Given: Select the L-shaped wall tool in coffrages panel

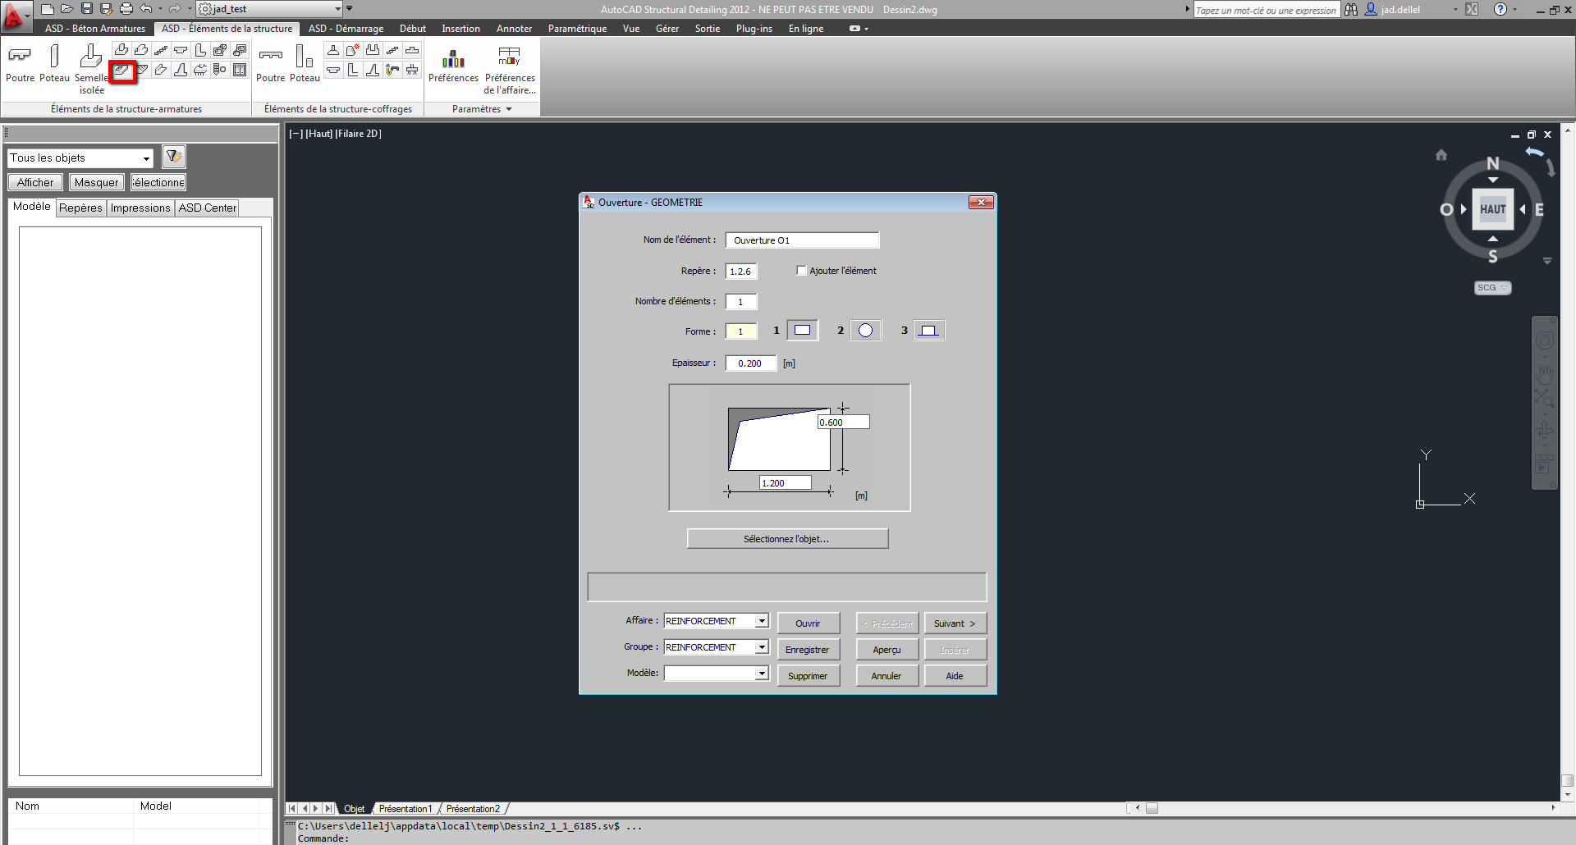Looking at the screenshot, I should coord(353,70).
